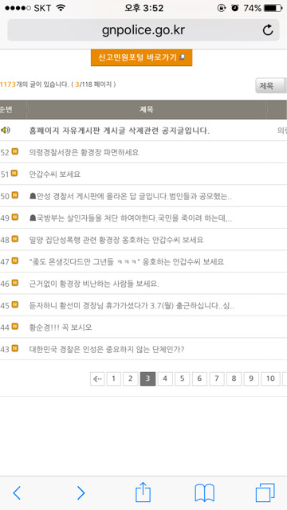The image size is (287, 510).
Task: Open post 밀양 집단성폭행 관련 황경장 옹호하는
Action: (116, 240)
